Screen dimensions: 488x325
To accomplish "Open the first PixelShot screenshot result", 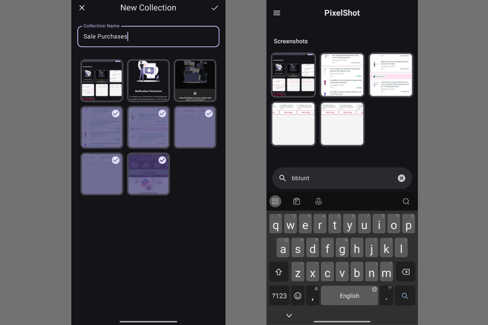I will tap(293, 75).
